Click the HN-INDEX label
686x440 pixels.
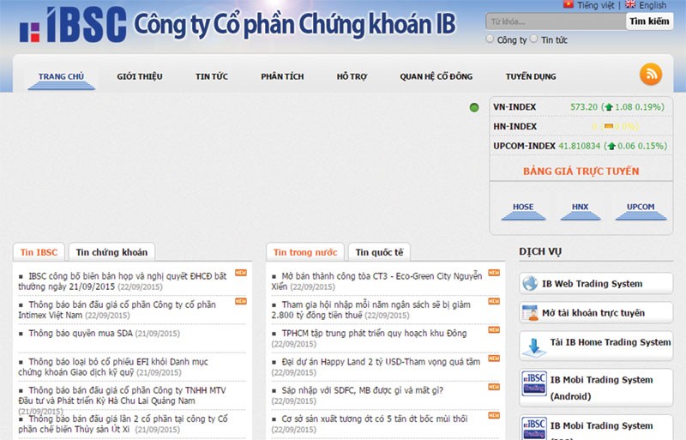[x=515, y=127]
